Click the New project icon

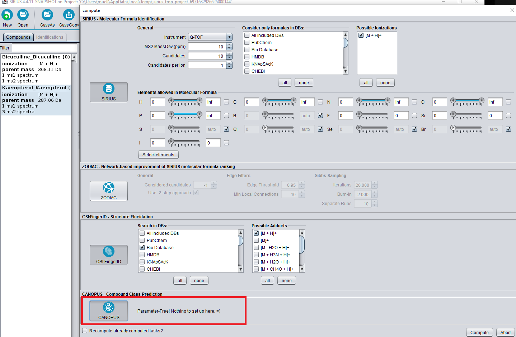pyautogui.click(x=7, y=15)
